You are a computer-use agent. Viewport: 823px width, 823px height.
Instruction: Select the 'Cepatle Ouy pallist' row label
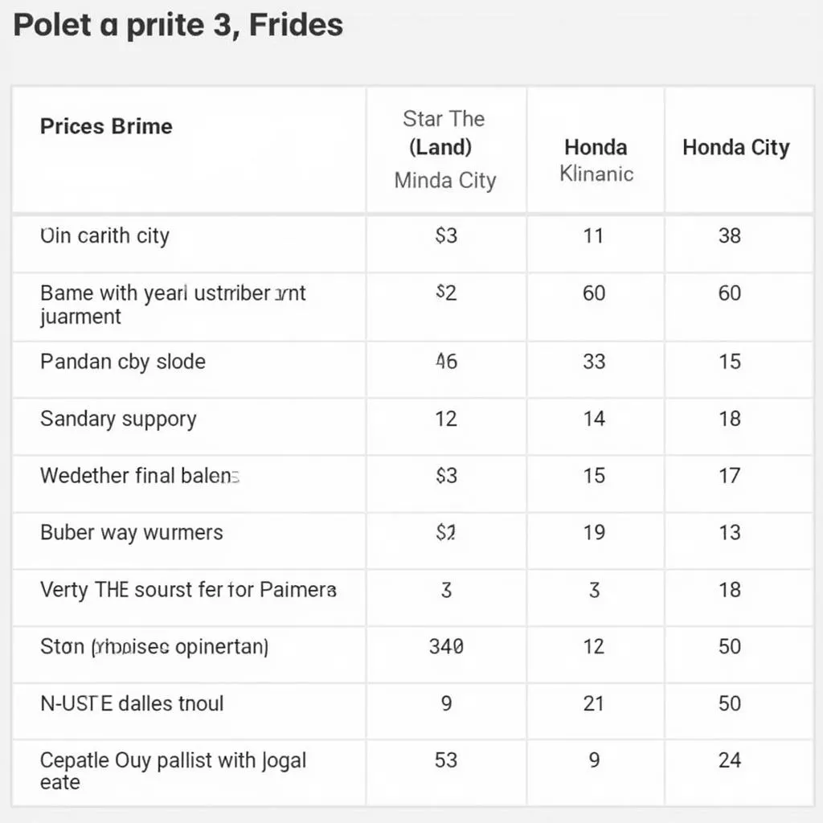[173, 771]
